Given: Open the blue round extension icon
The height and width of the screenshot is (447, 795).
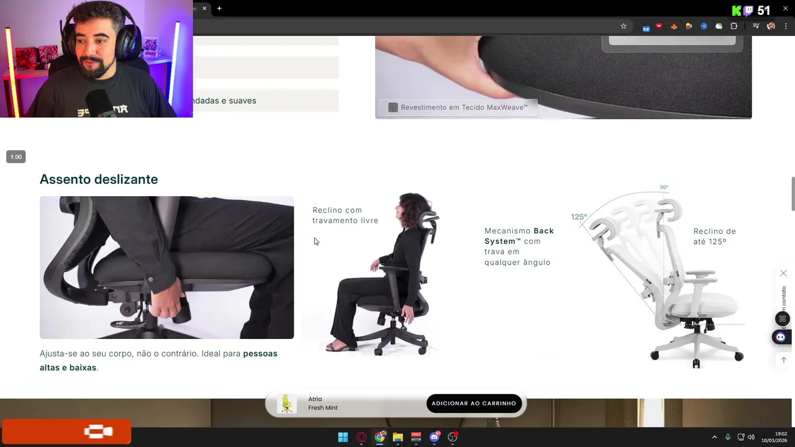Looking at the screenshot, I should tap(704, 26).
